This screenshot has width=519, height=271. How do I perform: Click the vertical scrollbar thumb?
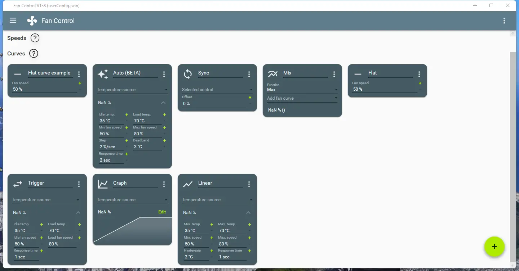(513, 157)
